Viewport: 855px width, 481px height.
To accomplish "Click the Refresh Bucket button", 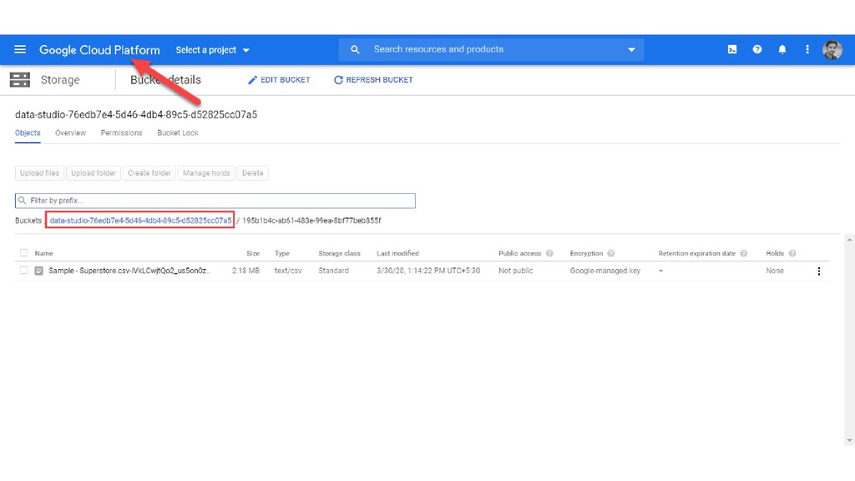I will (373, 80).
